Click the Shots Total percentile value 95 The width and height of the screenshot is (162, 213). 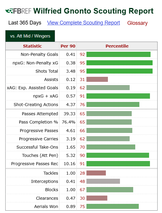coord(82,71)
